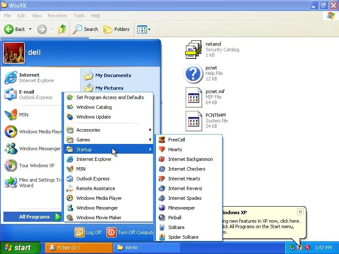Start Minesweeper
Screen dimensions: 339x254
pos(189,208)
